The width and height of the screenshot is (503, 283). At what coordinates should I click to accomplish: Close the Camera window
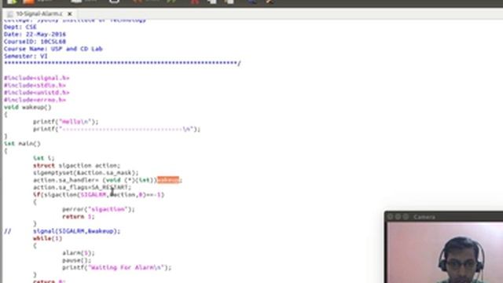[x=391, y=217]
